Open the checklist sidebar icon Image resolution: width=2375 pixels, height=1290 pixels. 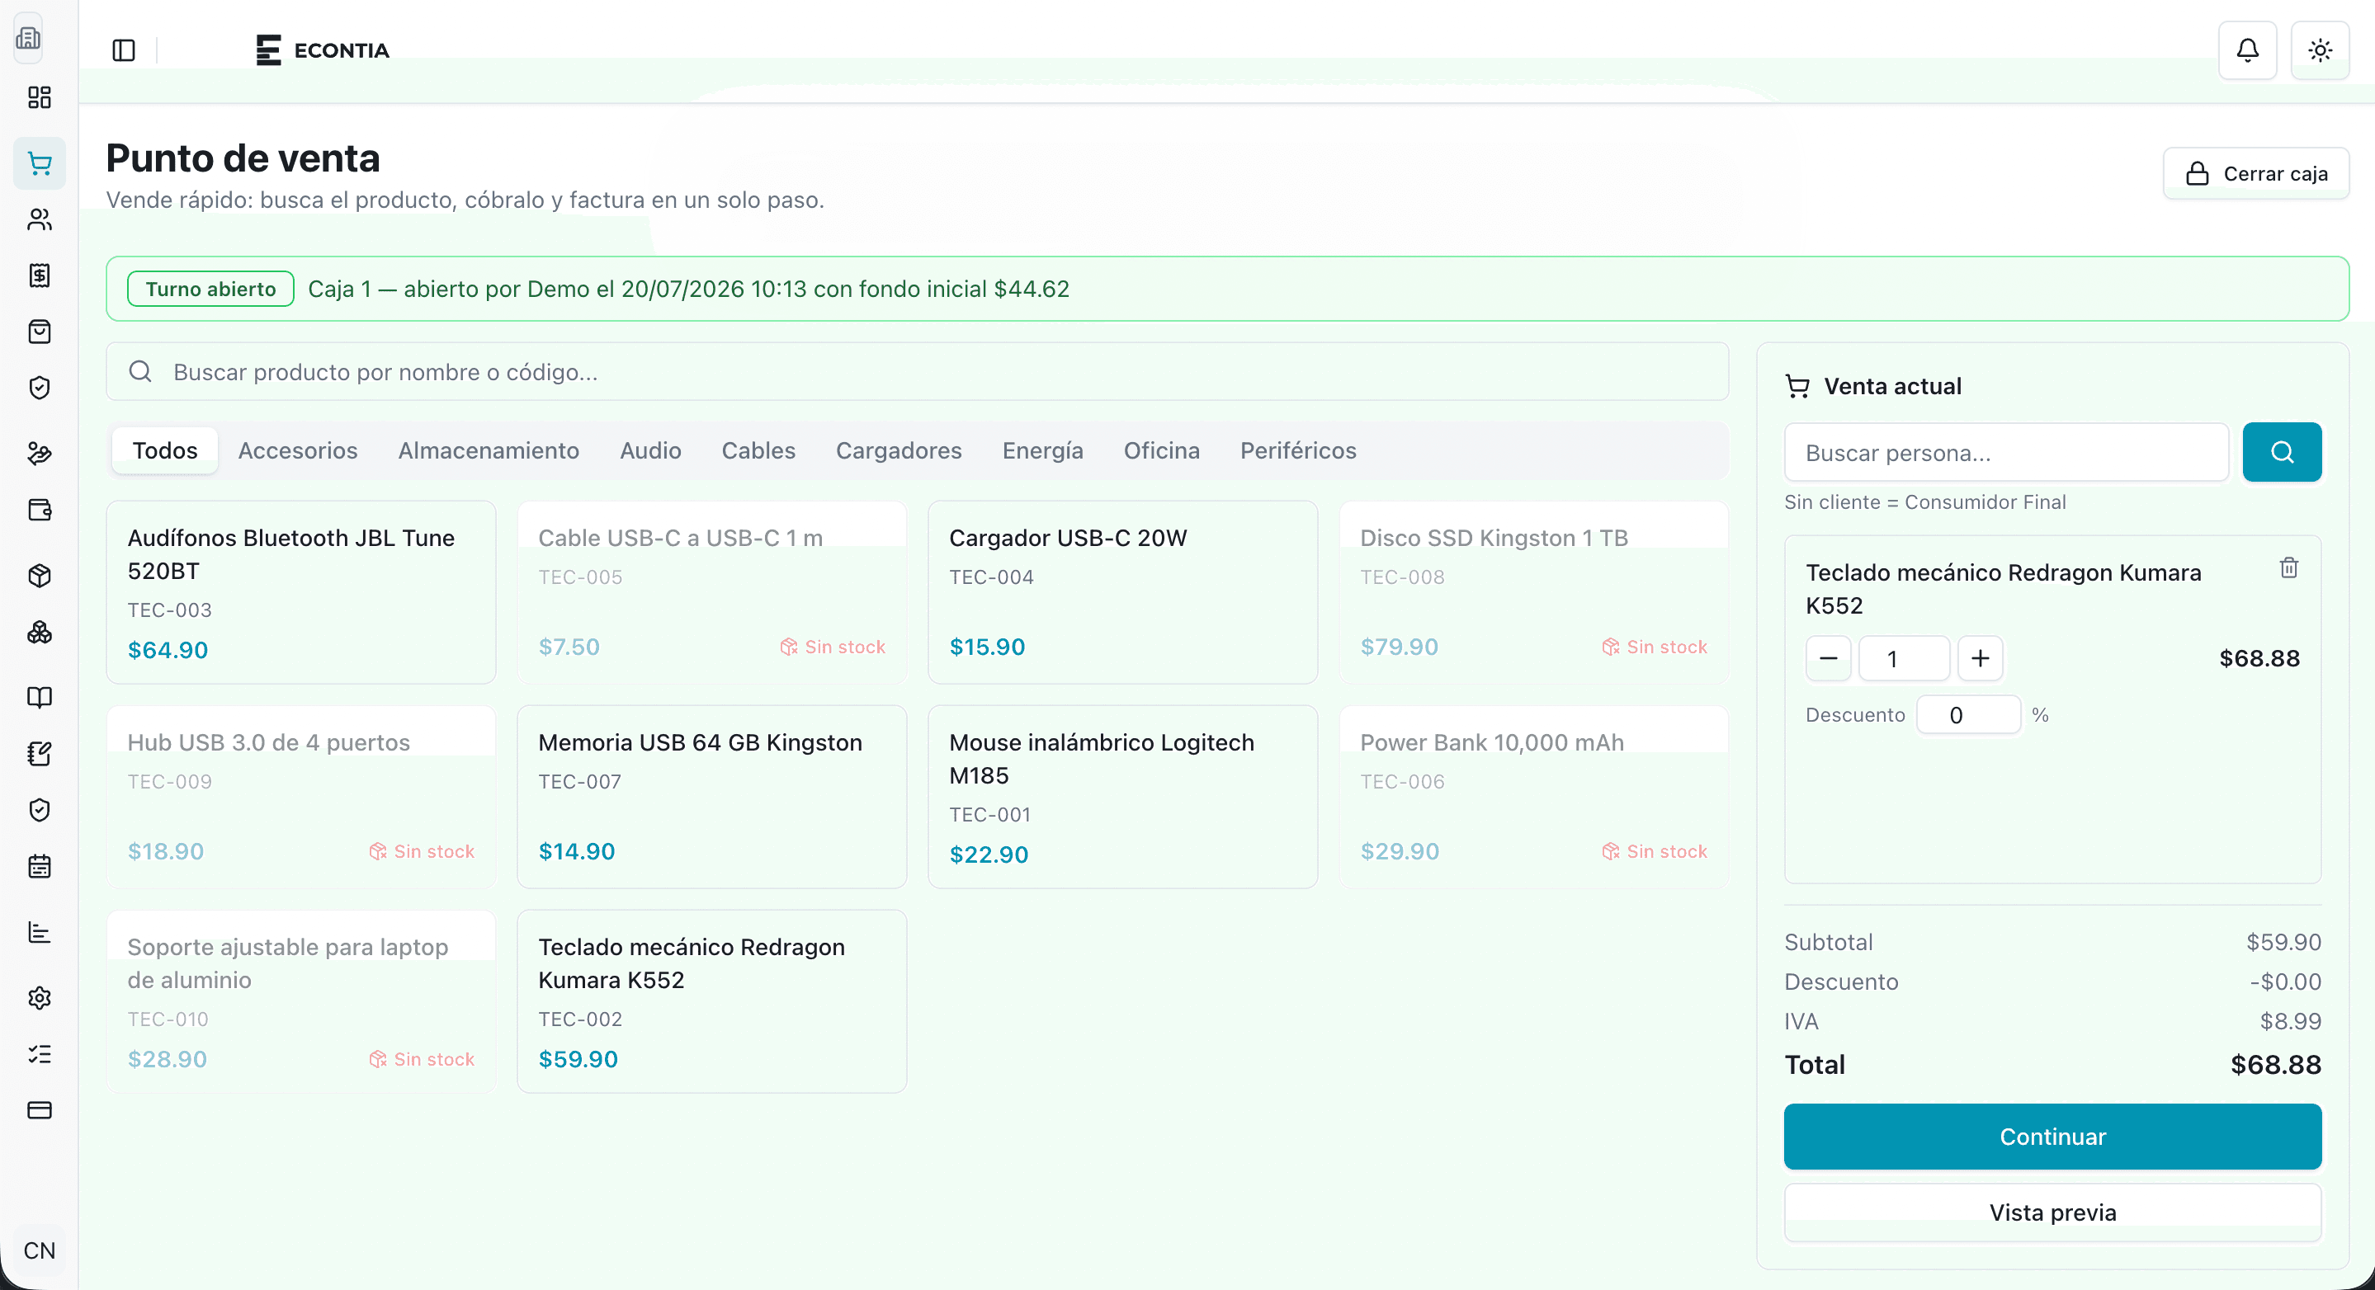40,1054
